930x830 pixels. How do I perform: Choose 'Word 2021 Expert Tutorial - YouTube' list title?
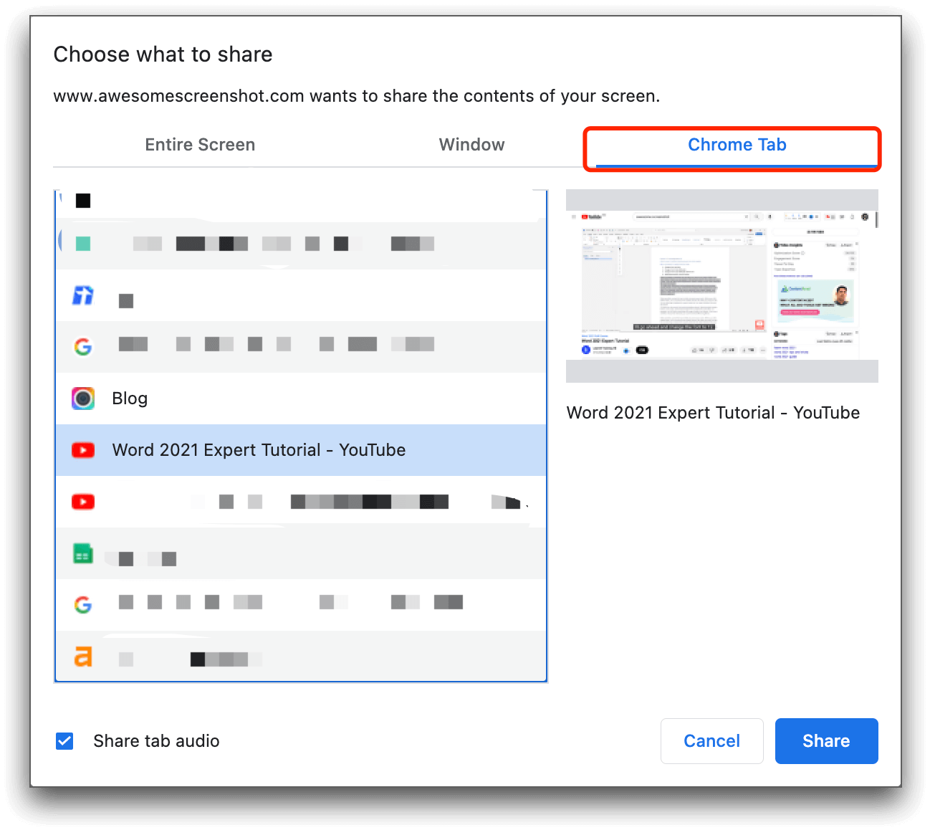259,450
